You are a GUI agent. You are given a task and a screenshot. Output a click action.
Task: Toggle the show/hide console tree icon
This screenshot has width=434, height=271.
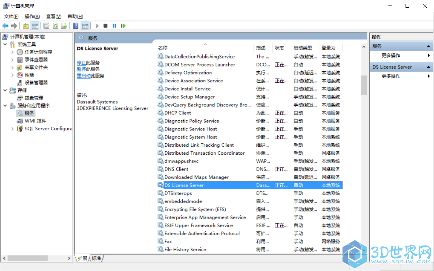35,26
